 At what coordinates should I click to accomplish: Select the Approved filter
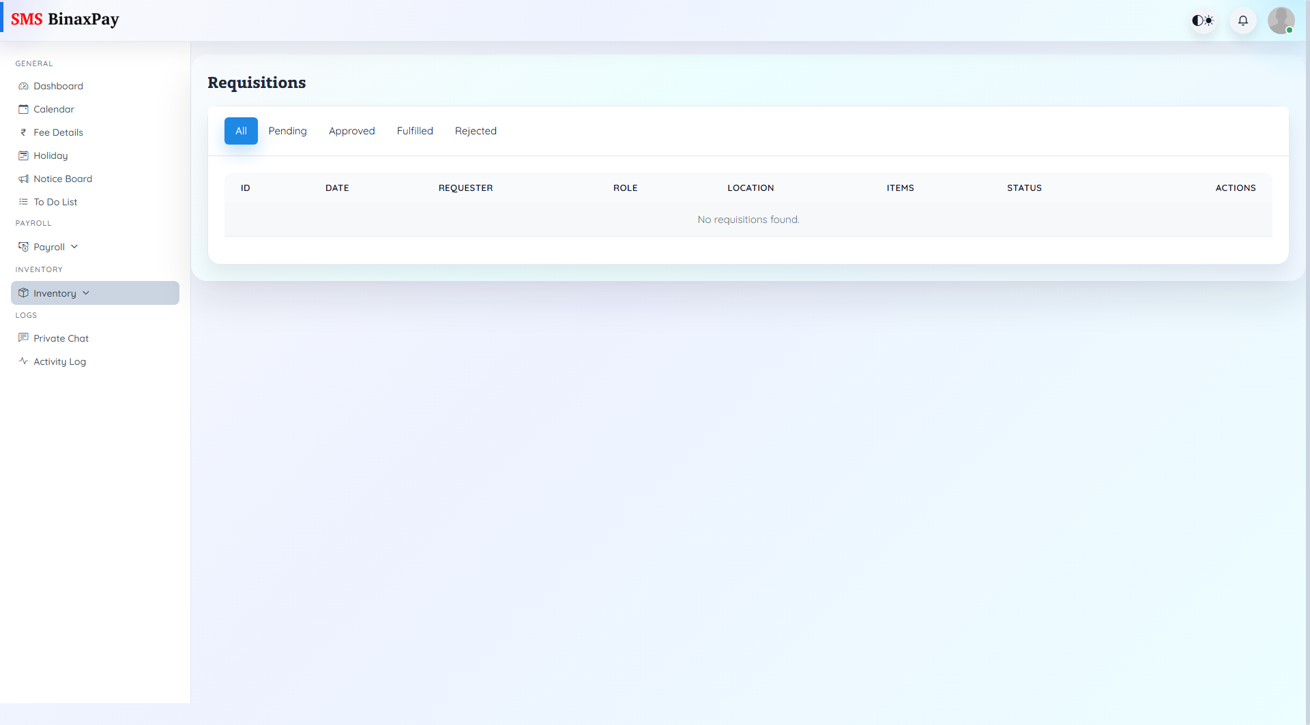coord(351,130)
